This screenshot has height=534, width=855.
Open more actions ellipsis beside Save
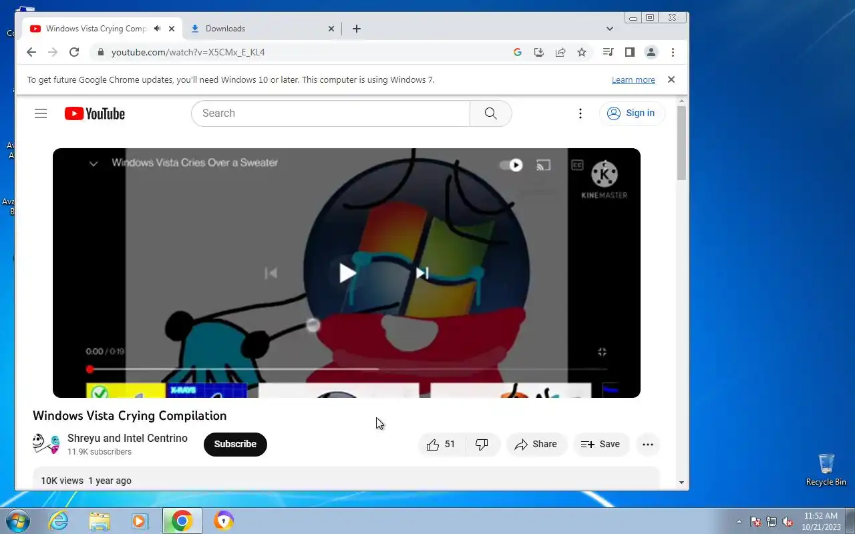(x=648, y=445)
